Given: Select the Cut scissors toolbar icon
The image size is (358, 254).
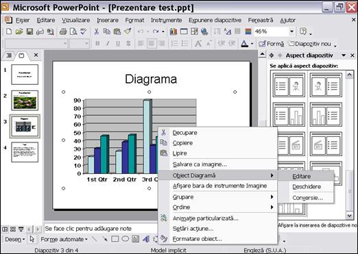Looking at the screenshot, I should click(96, 31).
